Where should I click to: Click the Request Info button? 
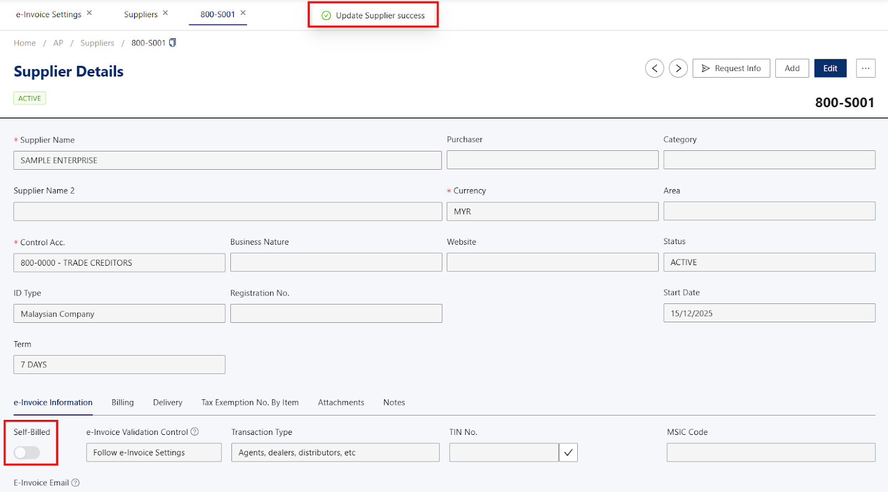click(731, 68)
